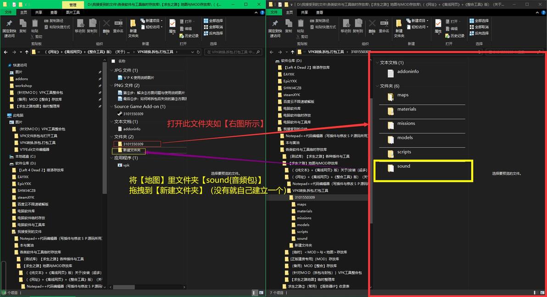This screenshot has height=297, width=547.
Task: Click 移动到 in left window ribbon
Action: click(x=80, y=26)
